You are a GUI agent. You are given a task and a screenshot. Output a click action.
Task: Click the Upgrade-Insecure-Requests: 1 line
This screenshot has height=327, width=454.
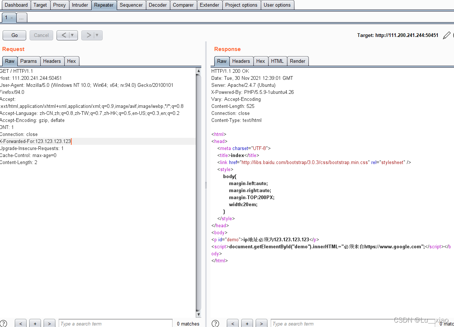pyautogui.click(x=32, y=148)
